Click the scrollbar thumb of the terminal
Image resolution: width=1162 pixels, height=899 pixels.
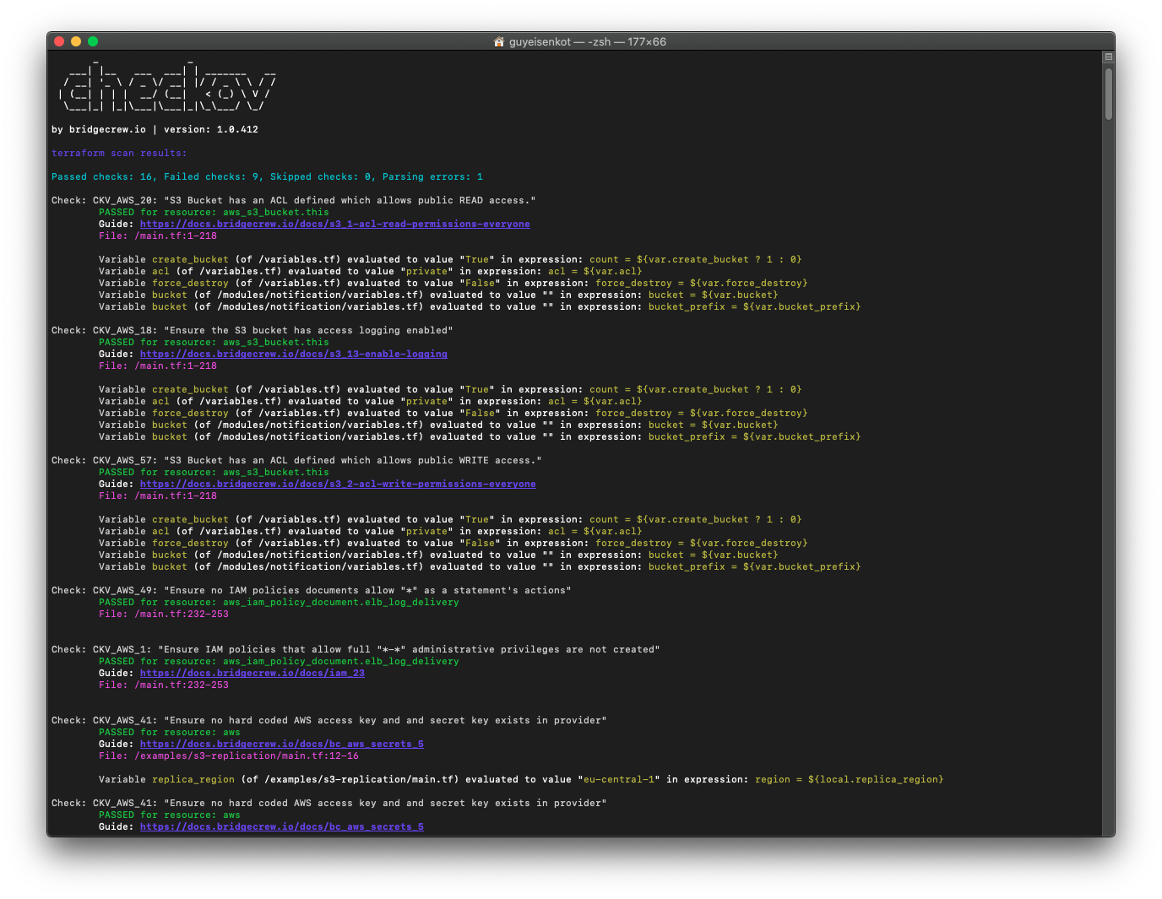1109,93
